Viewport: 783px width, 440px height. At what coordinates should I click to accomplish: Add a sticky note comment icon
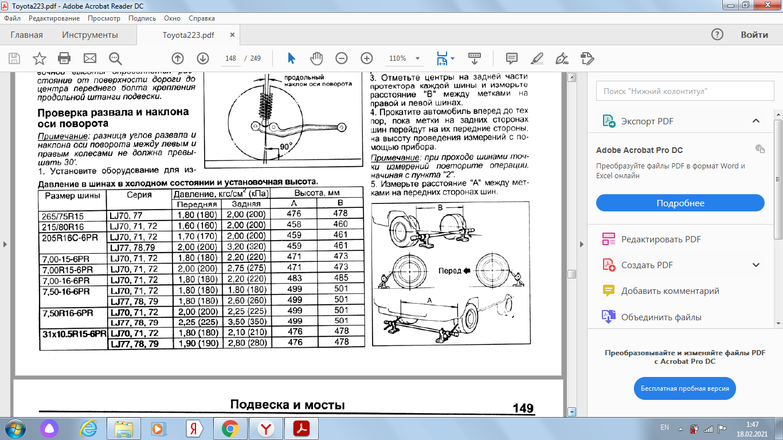point(512,58)
